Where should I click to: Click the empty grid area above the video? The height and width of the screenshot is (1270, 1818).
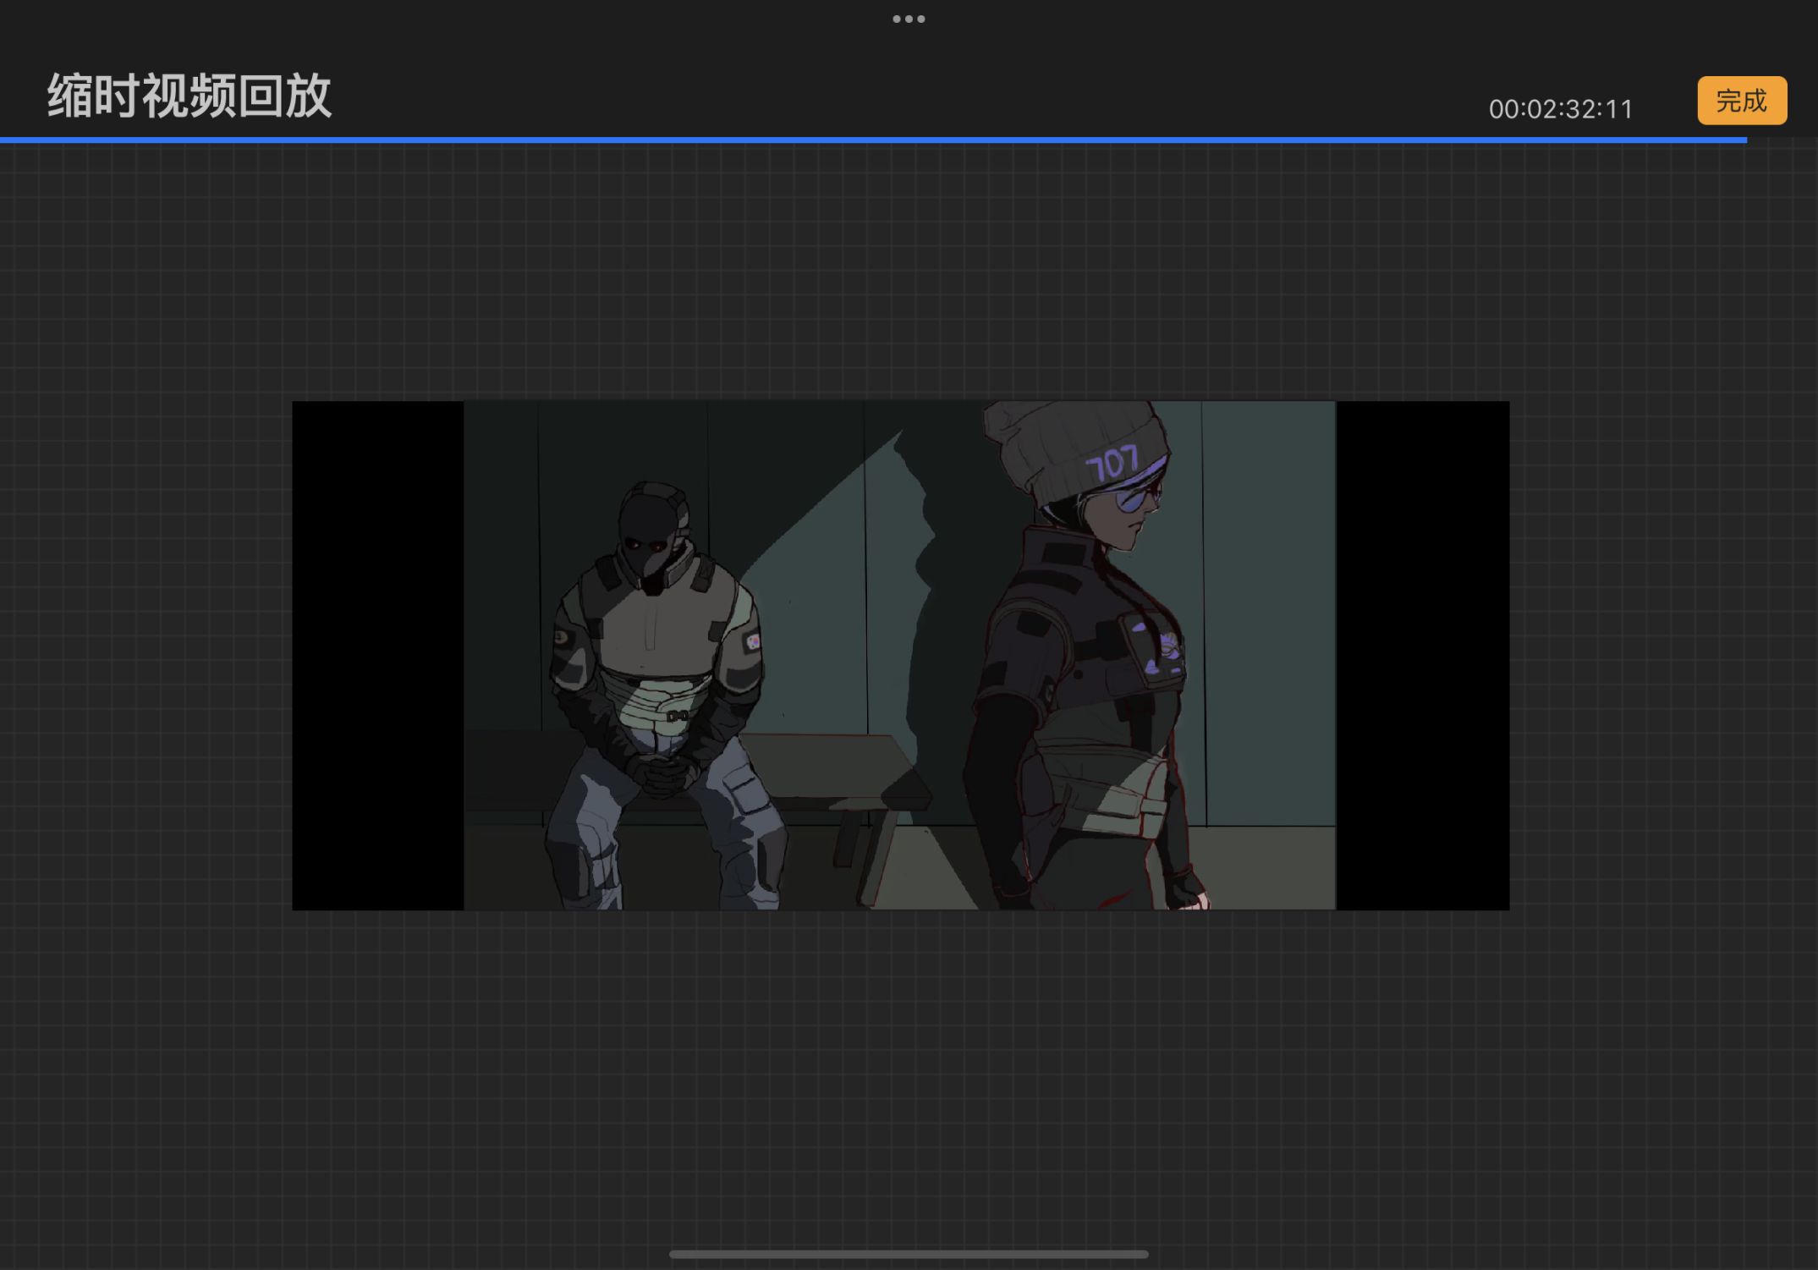tap(909, 271)
